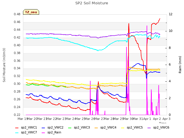This screenshot has width=184, height=138.
Task: Click the tallest magenta rain spike on Apr 1
Action: point(147,26)
